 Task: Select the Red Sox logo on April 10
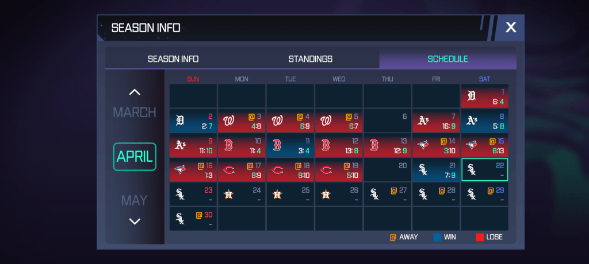(228, 145)
